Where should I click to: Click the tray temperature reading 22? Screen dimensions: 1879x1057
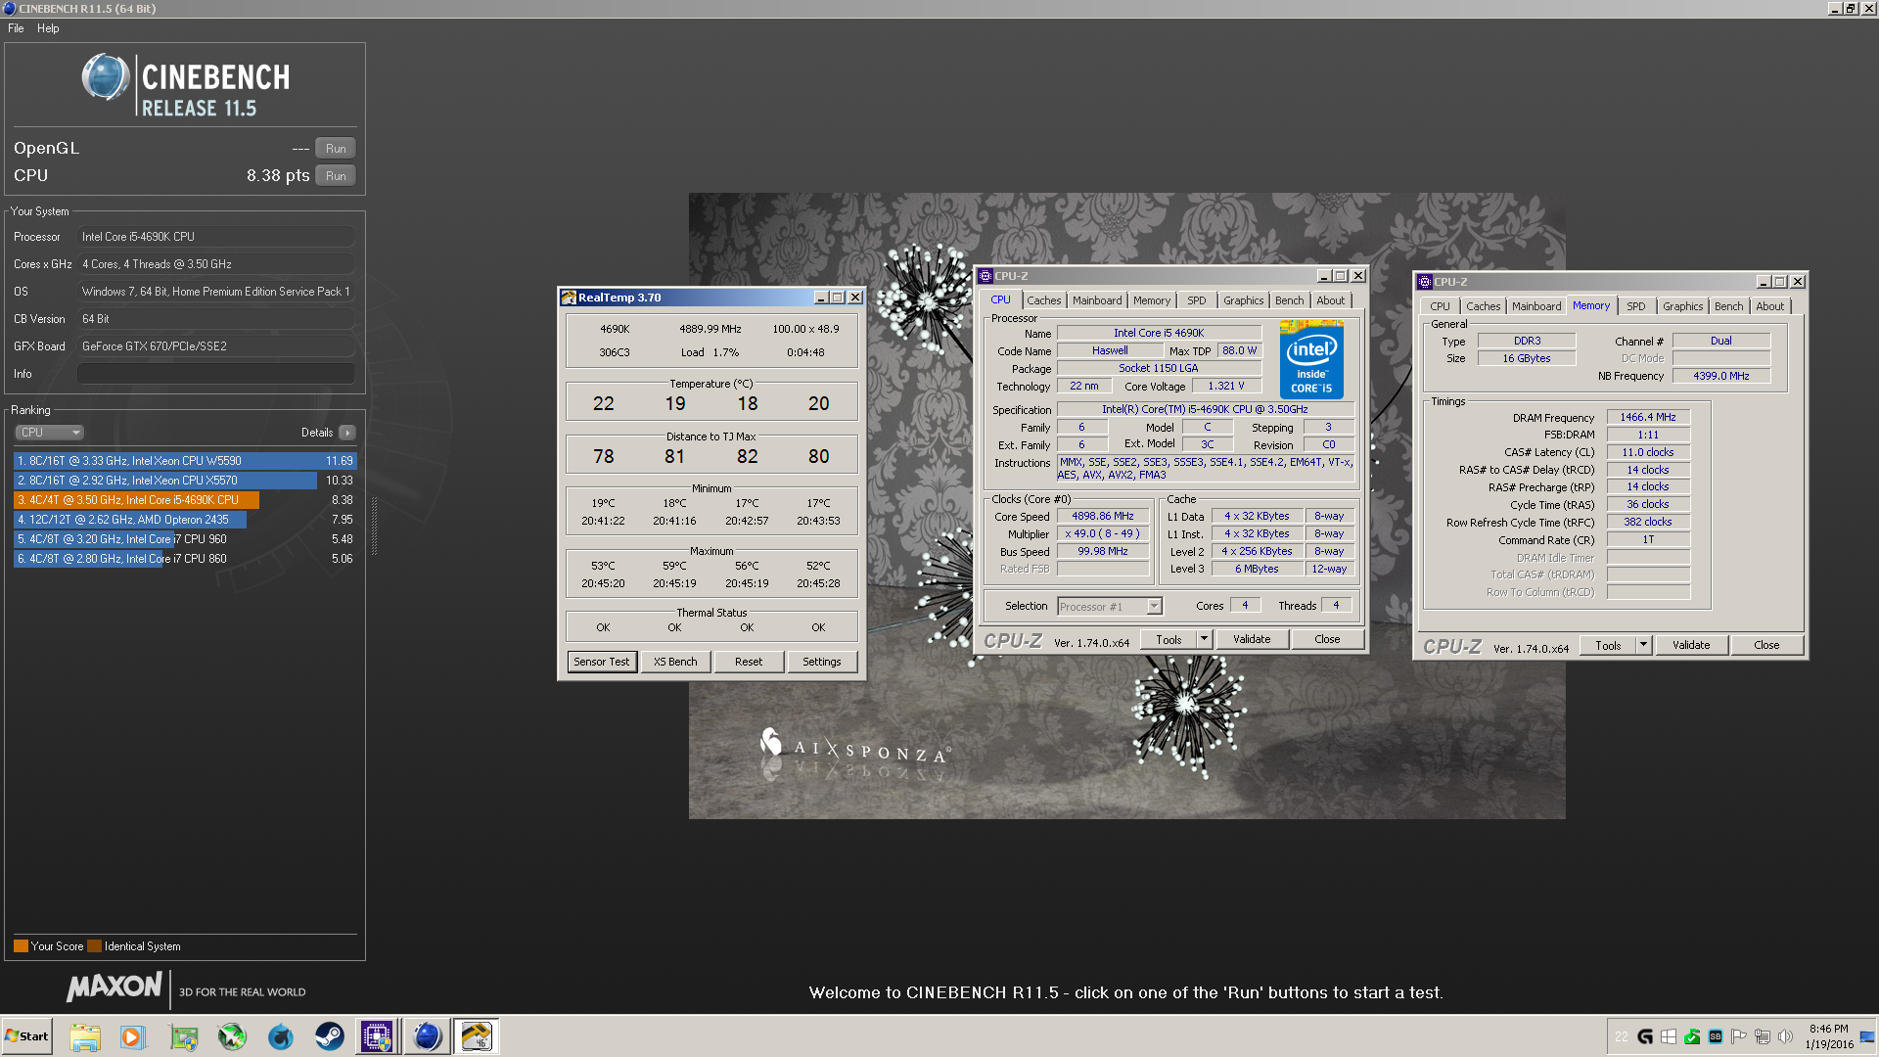click(1622, 1036)
